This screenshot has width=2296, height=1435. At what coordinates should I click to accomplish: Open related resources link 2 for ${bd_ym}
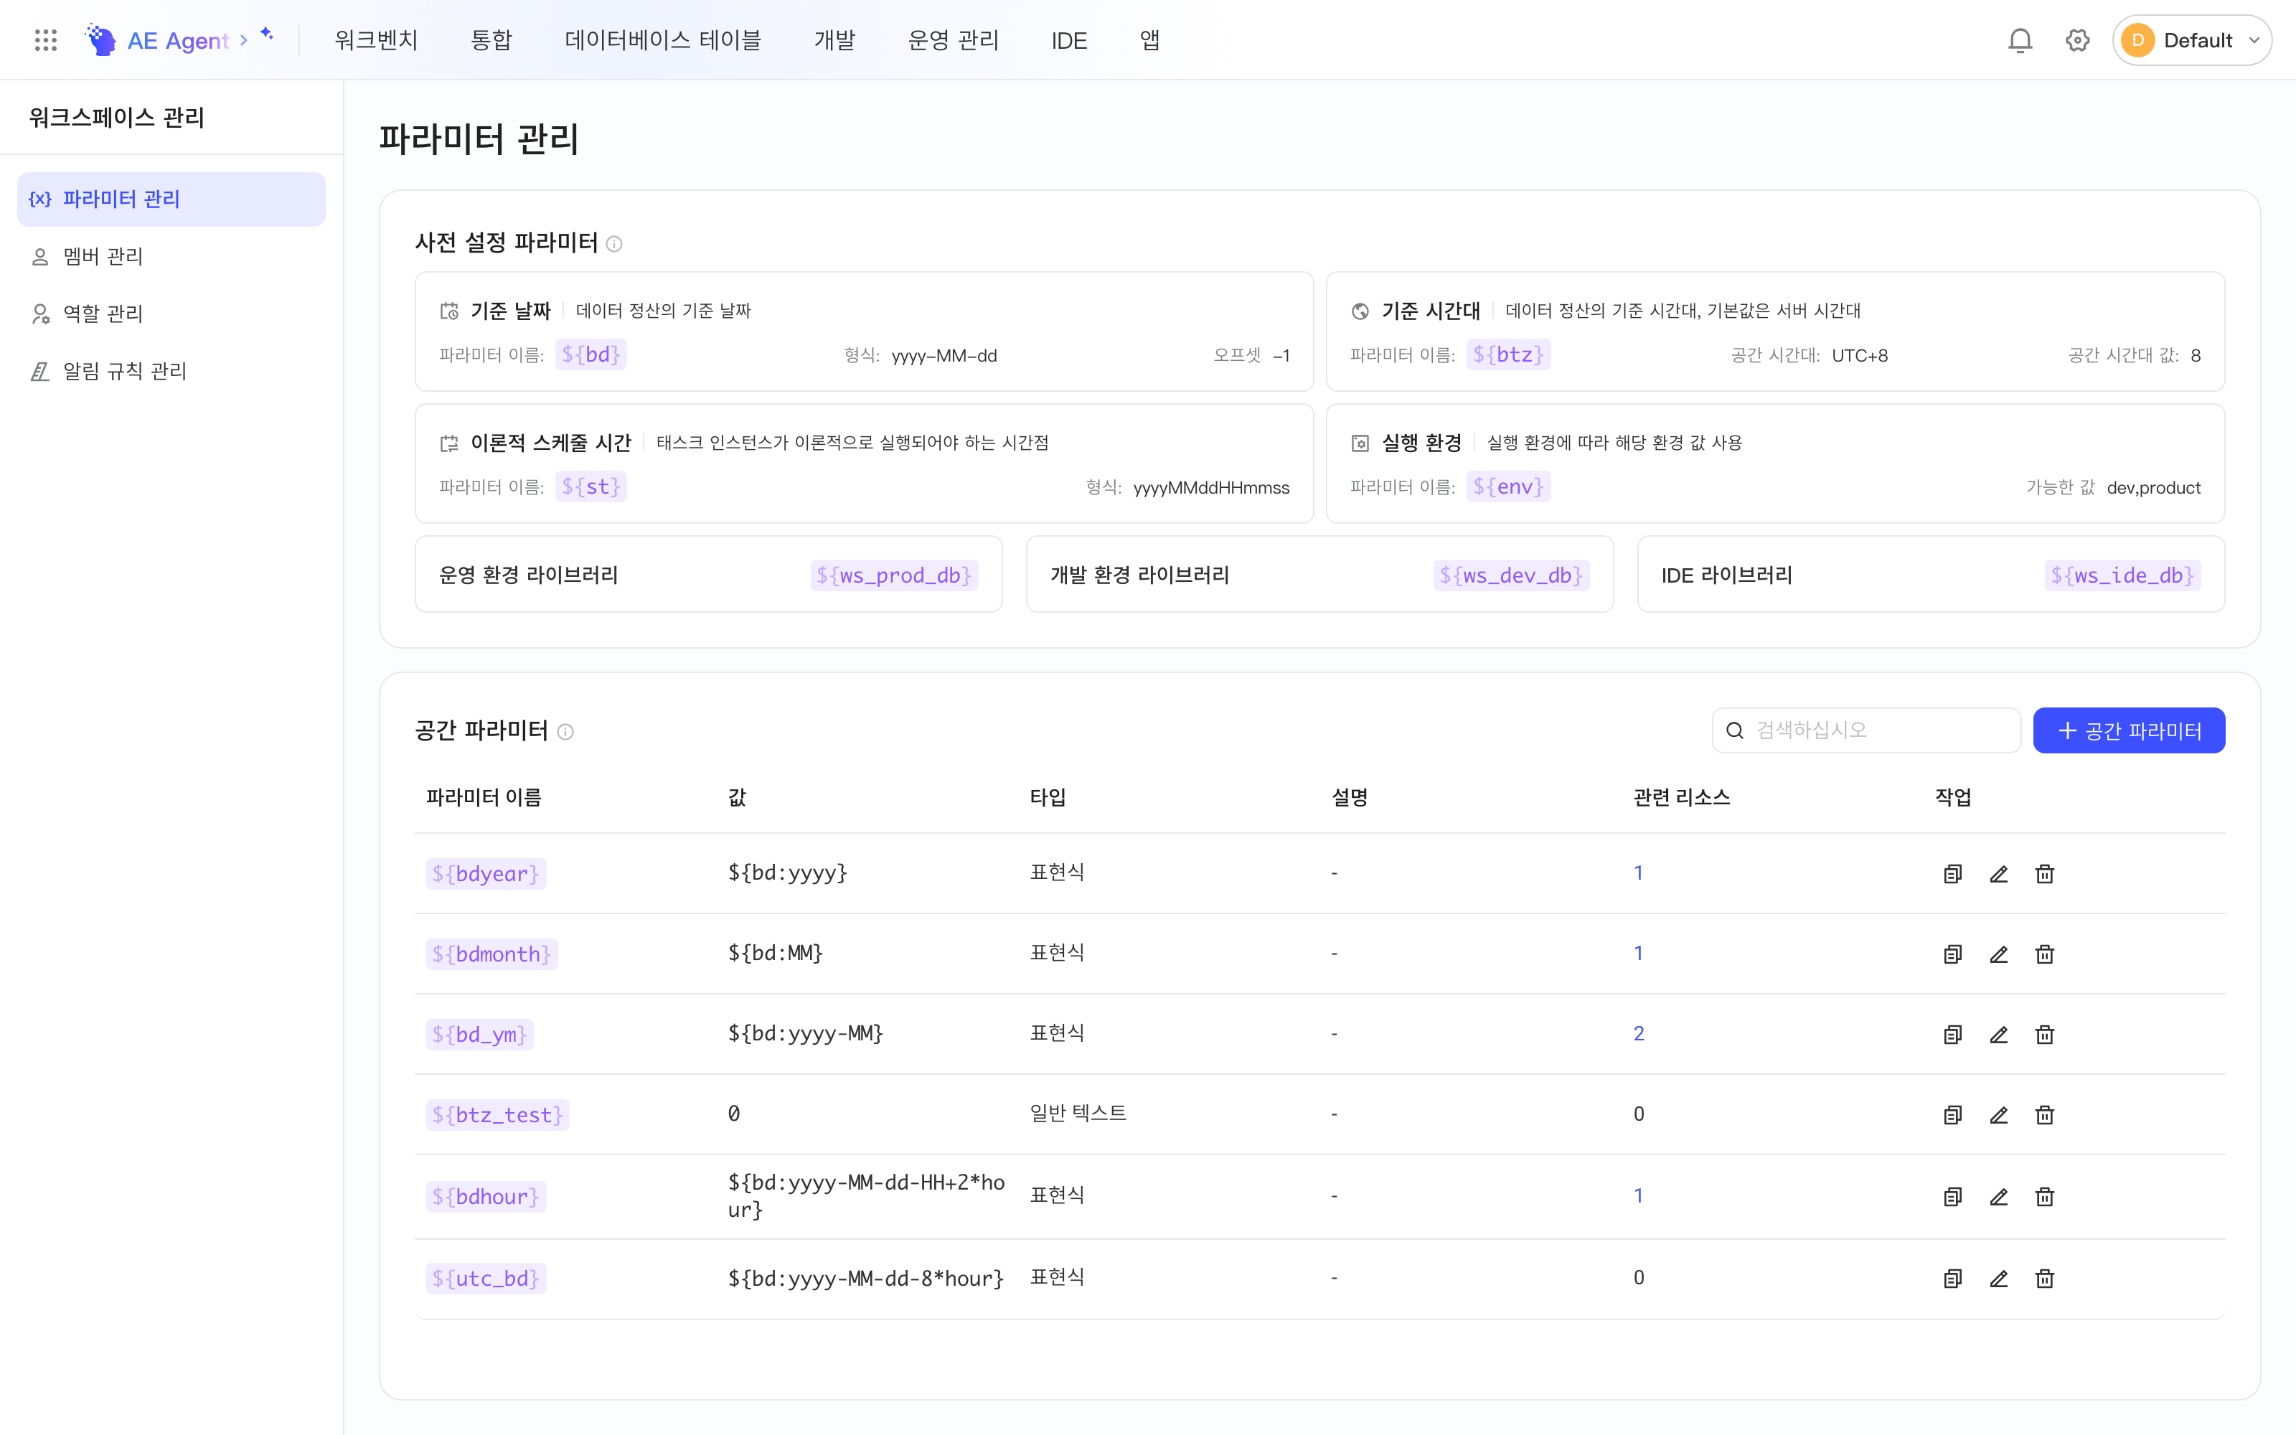pyautogui.click(x=1639, y=1033)
